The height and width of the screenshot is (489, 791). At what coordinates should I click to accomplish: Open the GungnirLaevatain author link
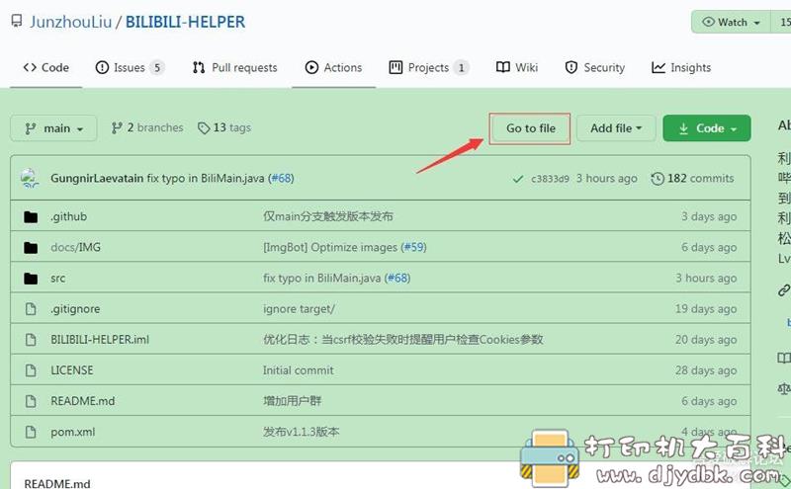pyautogui.click(x=97, y=178)
